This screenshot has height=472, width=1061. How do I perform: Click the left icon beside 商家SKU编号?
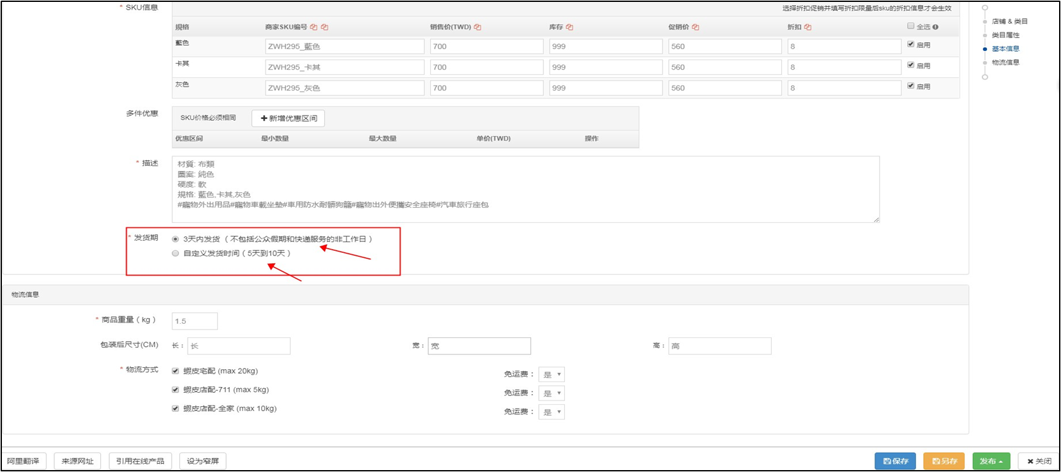pos(313,27)
